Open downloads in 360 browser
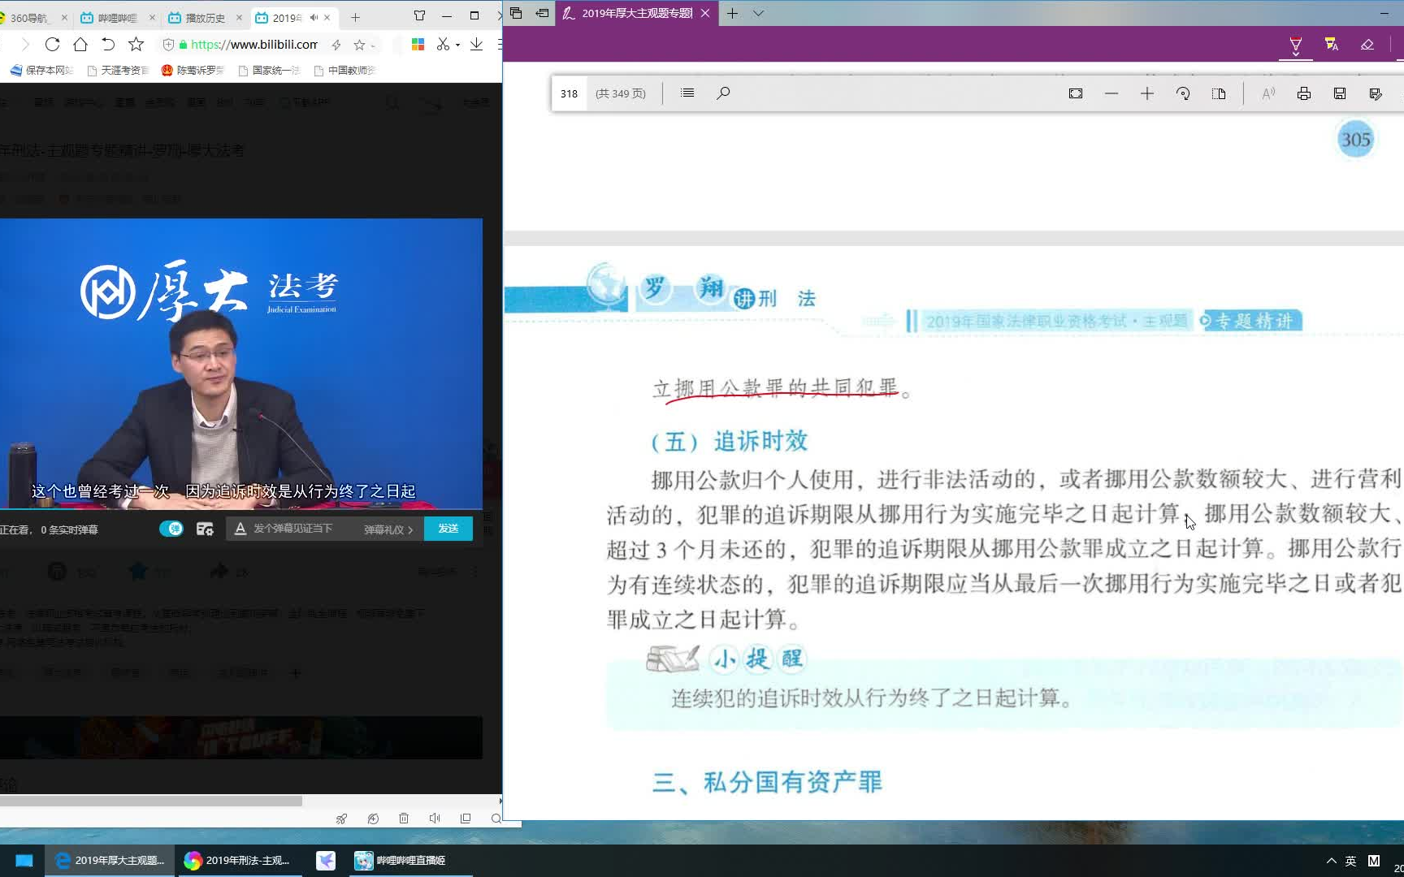The height and width of the screenshot is (877, 1404). click(476, 45)
